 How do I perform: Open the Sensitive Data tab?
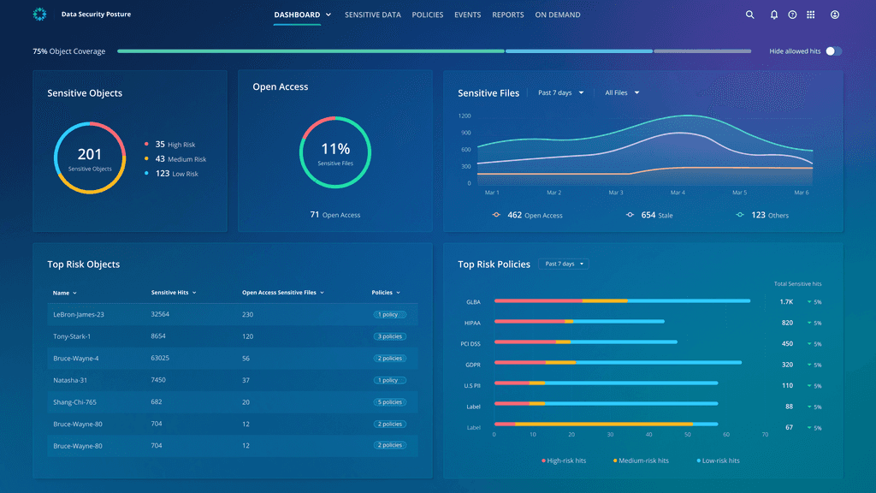pyautogui.click(x=373, y=15)
